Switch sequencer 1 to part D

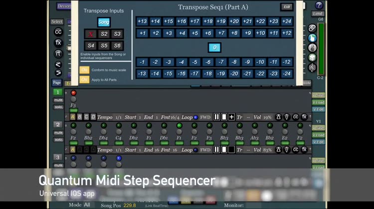click(x=93, y=117)
